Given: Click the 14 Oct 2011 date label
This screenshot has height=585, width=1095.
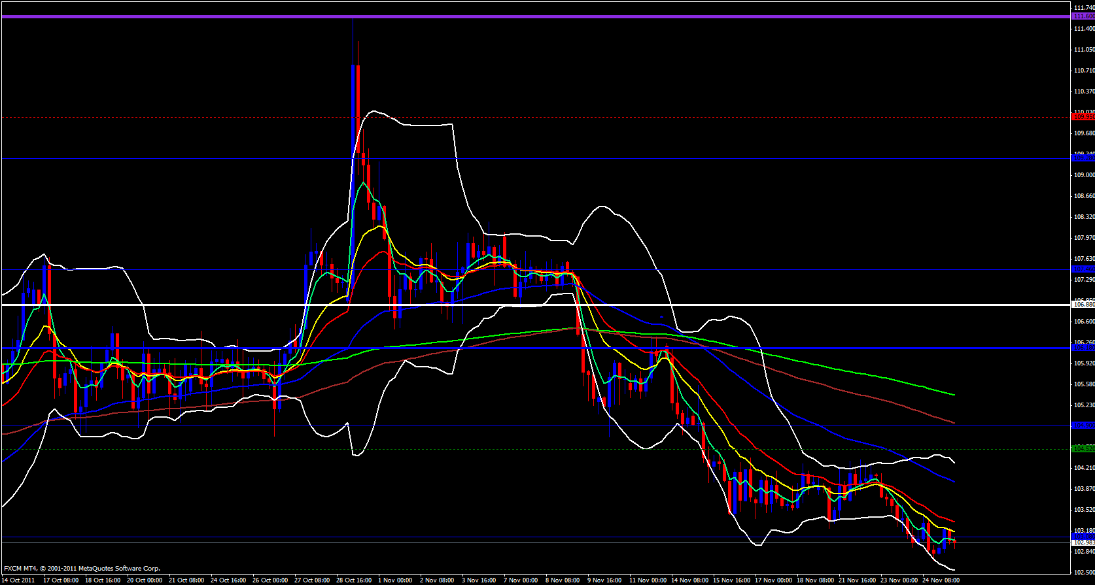Looking at the screenshot, I should point(19,580).
